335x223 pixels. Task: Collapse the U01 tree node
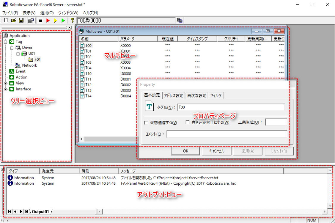pos(18,54)
